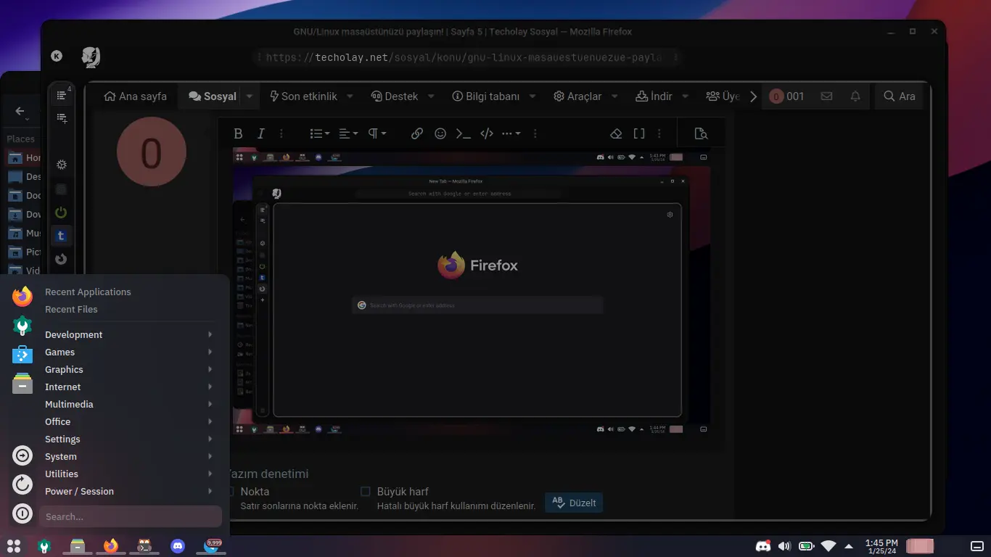
Task: Toggle italic formatting in the editor
Action: (261, 133)
